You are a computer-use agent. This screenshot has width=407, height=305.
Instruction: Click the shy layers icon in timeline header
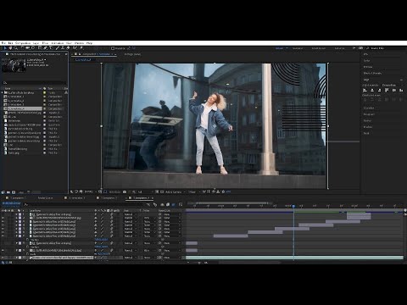(162, 204)
